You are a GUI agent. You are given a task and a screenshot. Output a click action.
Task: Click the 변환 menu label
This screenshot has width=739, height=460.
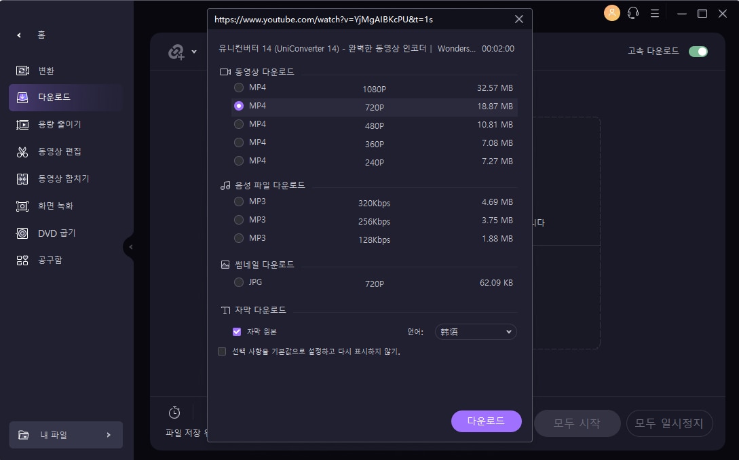click(46, 71)
